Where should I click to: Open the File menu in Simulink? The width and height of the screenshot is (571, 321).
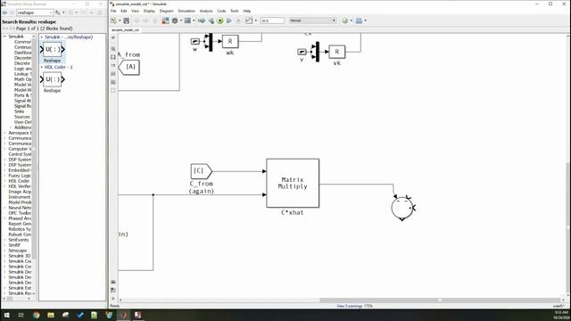click(113, 11)
